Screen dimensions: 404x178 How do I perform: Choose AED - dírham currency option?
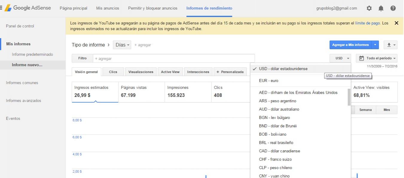tap(299, 92)
